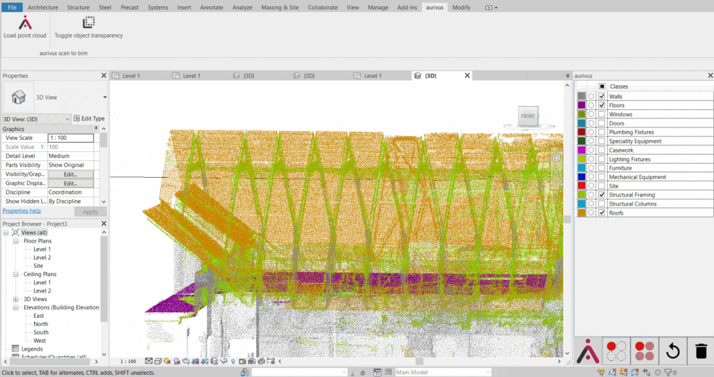This screenshot has width=714, height=377.
Task: Collapse the Views (all) tree node
Action: 6,233
